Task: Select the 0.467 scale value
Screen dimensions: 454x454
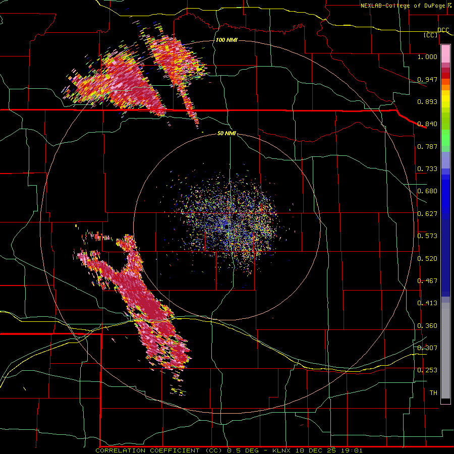Action: [427, 281]
